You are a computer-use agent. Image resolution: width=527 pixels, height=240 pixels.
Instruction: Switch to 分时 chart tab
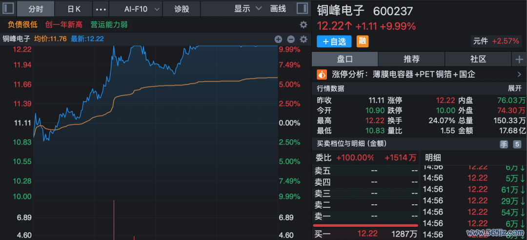tap(35, 9)
